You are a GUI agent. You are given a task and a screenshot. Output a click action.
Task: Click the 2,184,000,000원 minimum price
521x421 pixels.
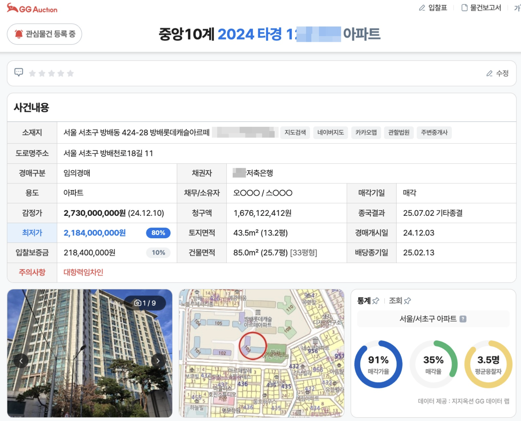tap(95, 233)
